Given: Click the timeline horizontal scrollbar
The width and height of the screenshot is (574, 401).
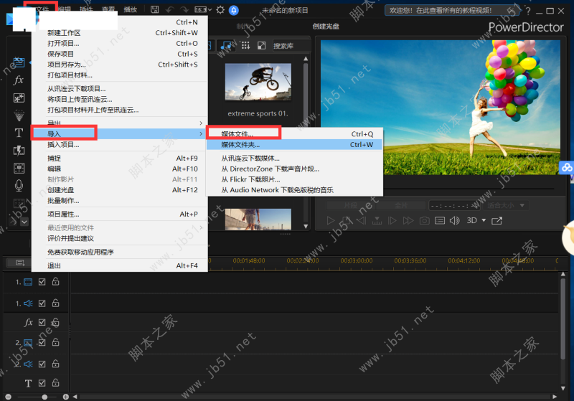Looking at the screenshot, I should 315,397.
